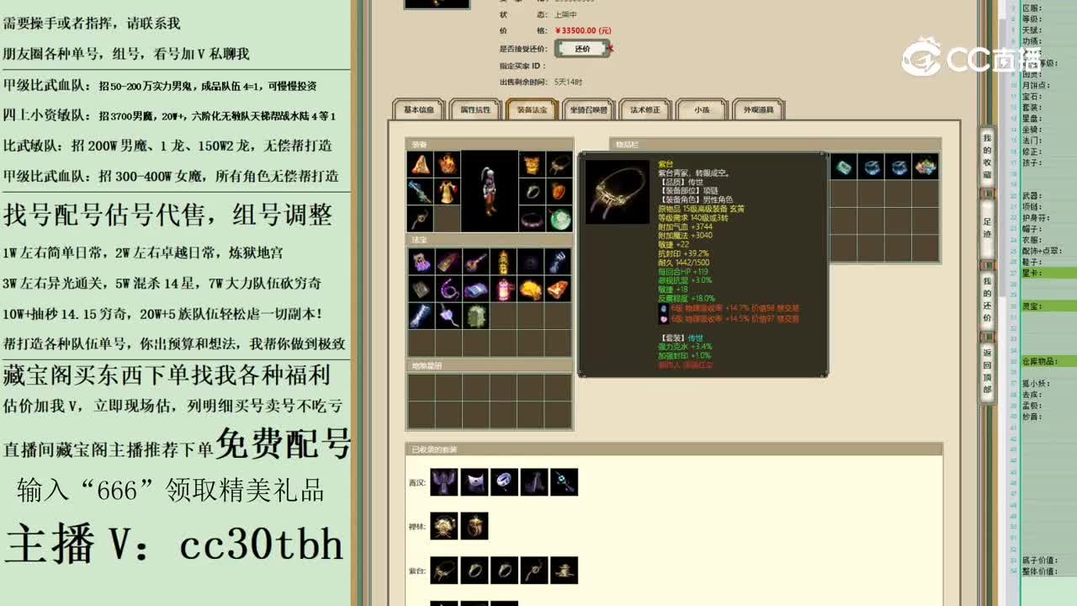
Task: Select the 西汉 set staff icon
Action: pyautogui.click(x=565, y=482)
